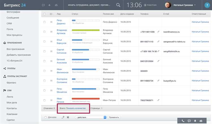Open the cloud icon in top bar
212x124 pixels.
56,5
